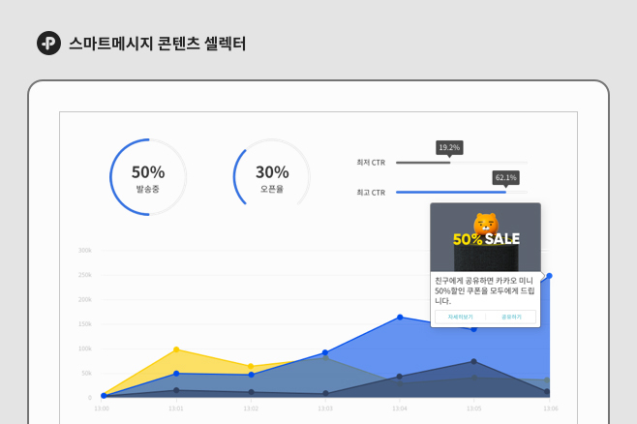Click the 30% 오픈율 circular gauge
Screen dimensions: 637x424
(x=272, y=177)
